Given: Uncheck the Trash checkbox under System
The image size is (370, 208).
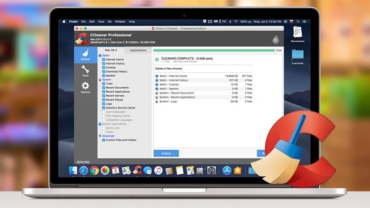Looking at the screenshot, I should click(x=104, y=84).
